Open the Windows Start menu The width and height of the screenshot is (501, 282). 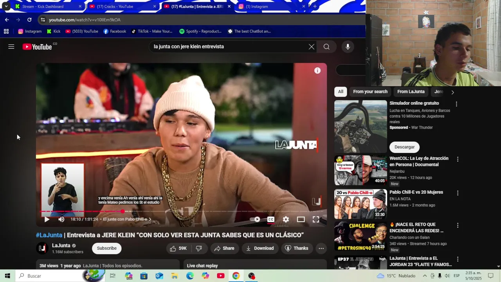click(7, 276)
